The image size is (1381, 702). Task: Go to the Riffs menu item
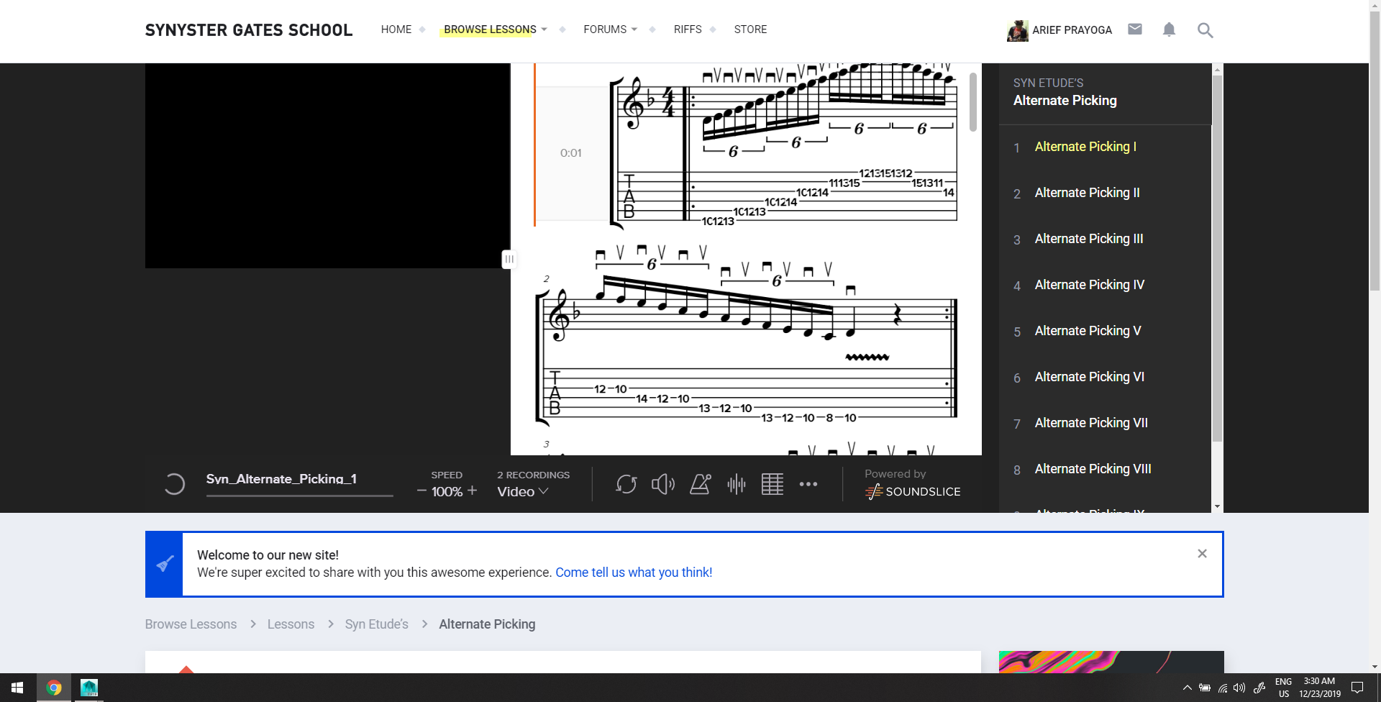click(x=687, y=29)
